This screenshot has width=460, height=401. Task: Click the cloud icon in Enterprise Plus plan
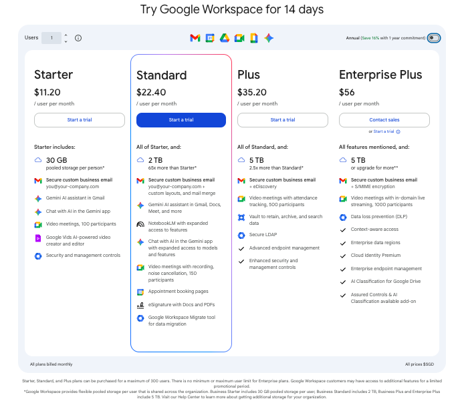pyautogui.click(x=343, y=160)
